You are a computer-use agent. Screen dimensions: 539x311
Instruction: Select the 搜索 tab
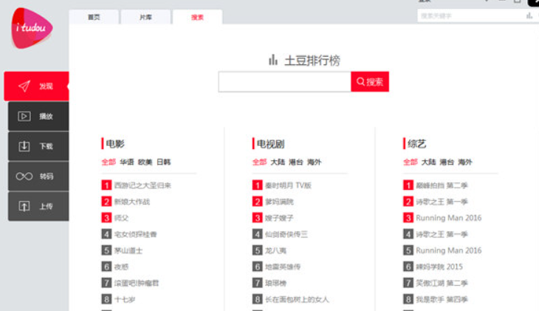pyautogui.click(x=197, y=17)
